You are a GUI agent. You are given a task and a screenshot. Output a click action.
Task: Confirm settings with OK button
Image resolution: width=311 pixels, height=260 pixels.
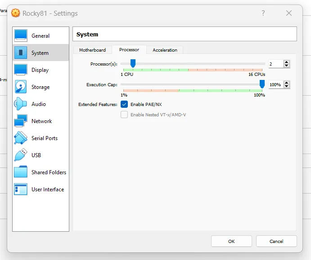(x=231, y=241)
